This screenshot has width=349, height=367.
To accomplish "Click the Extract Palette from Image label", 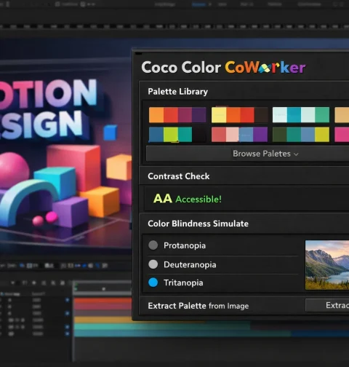I will coord(198,306).
